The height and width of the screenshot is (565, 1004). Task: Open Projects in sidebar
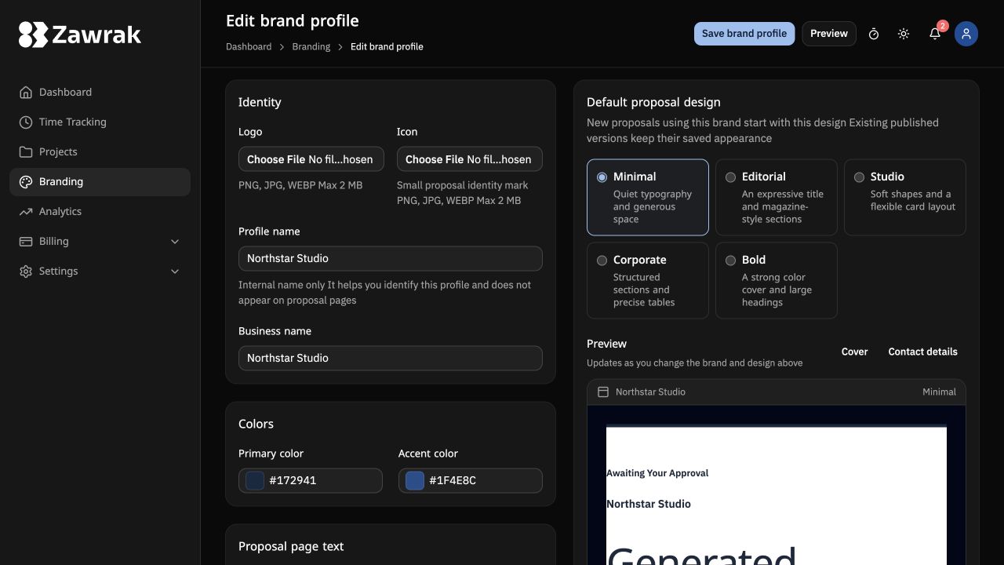point(100,151)
